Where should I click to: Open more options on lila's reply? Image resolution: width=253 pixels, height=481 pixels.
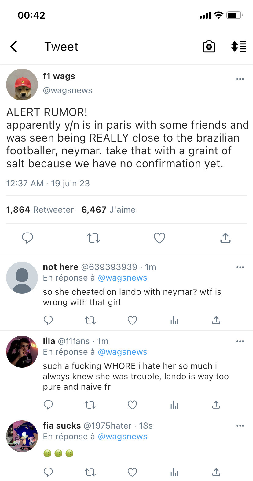click(x=240, y=341)
